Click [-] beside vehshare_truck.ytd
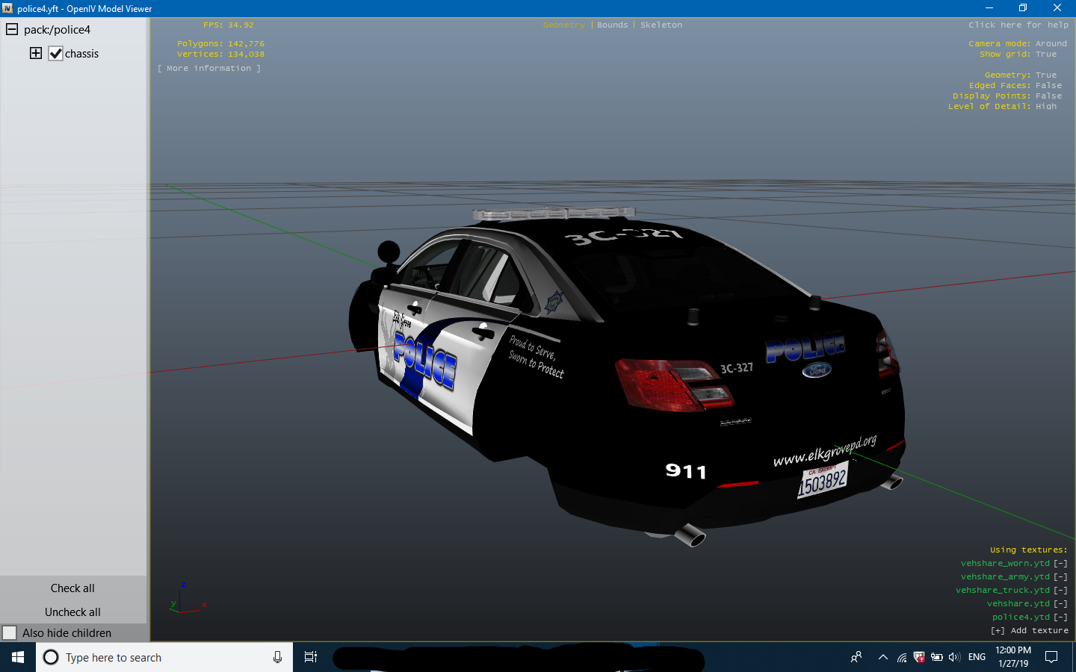The height and width of the screenshot is (672, 1076). pyautogui.click(x=1060, y=590)
